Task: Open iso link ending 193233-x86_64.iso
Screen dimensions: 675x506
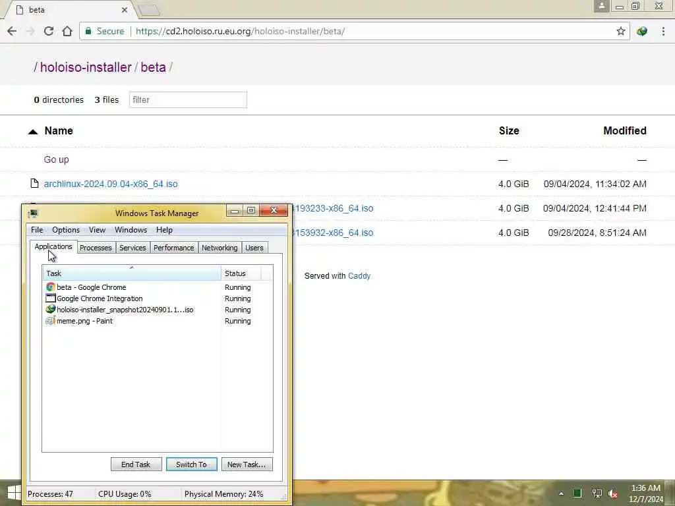Action: [x=333, y=208]
